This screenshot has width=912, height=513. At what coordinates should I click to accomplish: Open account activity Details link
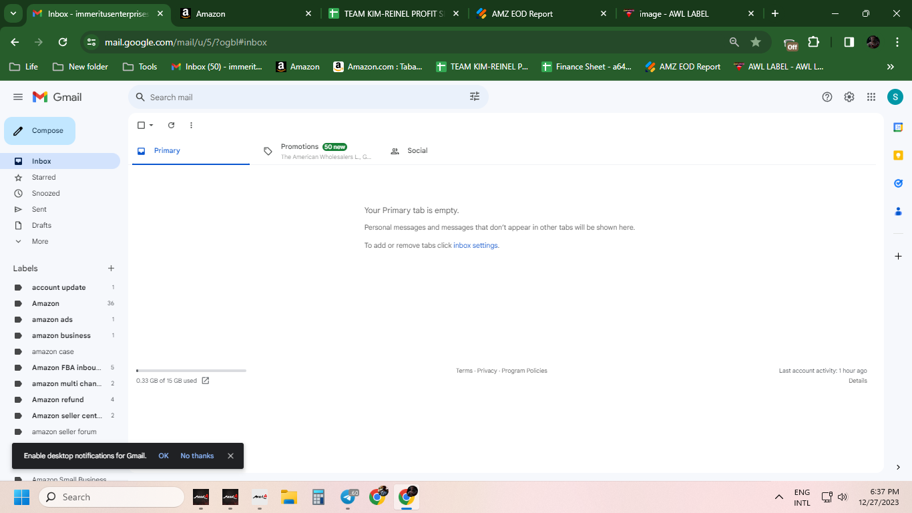(858, 381)
